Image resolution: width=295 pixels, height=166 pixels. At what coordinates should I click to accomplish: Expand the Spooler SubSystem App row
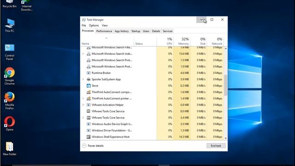[83, 79]
